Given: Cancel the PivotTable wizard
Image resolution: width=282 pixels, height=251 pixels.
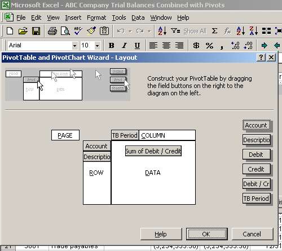Looking at the screenshot, I should pos(252,234).
